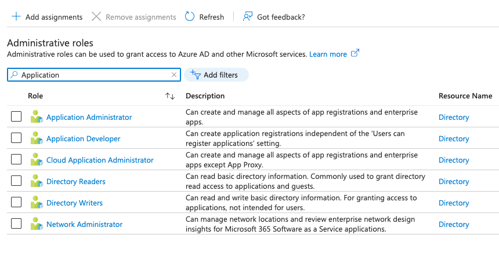Open the Learn more link
499x253 pixels.
(x=328, y=54)
